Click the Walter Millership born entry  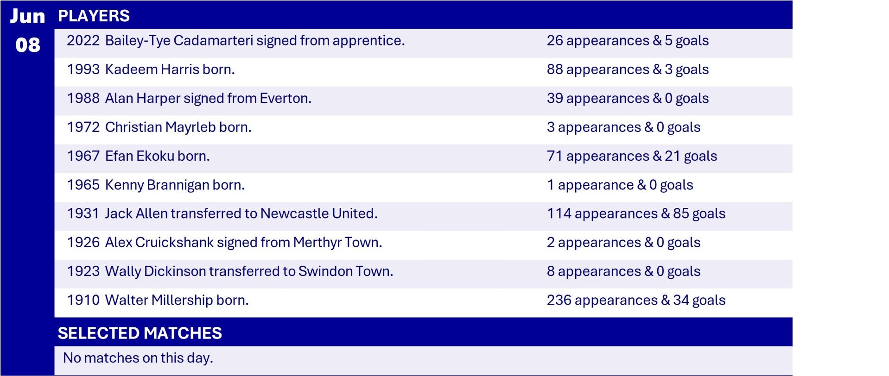coord(158,300)
